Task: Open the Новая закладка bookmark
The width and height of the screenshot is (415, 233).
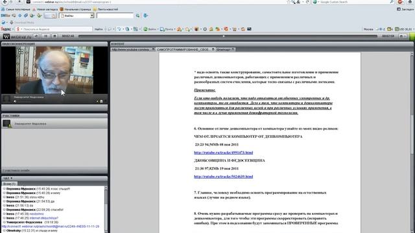Action: coord(45,9)
